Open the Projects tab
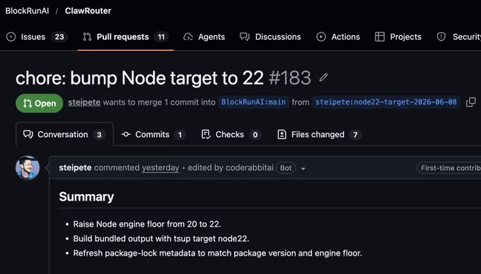Image resolution: width=481 pixels, height=274 pixels. pos(398,37)
